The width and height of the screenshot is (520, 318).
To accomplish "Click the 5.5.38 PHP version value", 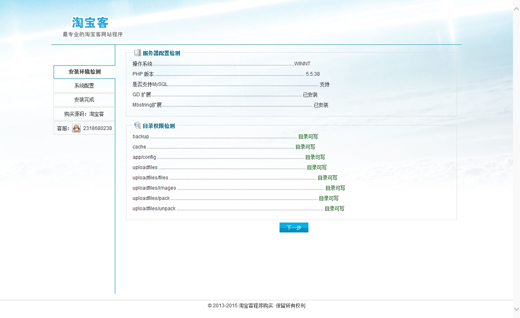I will click(313, 74).
